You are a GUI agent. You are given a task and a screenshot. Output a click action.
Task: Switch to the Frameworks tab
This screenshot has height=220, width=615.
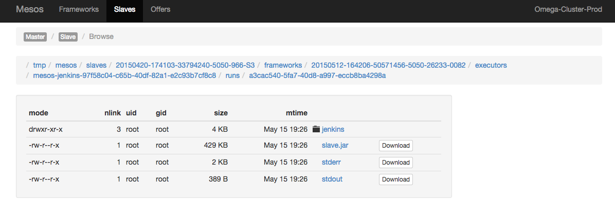tap(78, 9)
